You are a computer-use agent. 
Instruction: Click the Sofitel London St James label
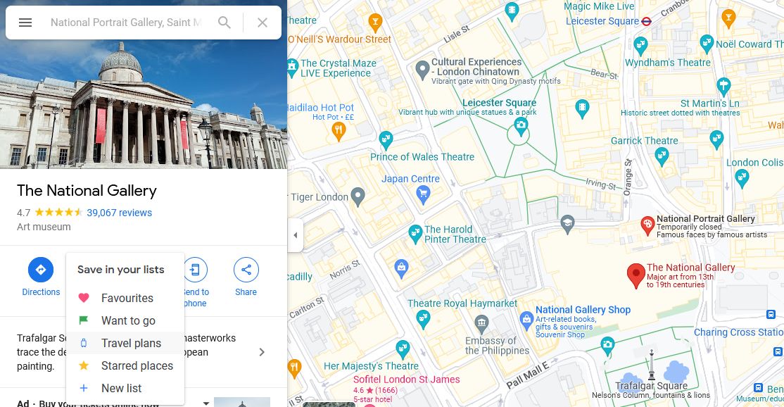[x=407, y=380]
